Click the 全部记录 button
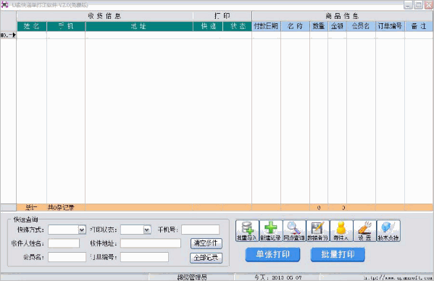434x281 pixels. pyautogui.click(x=206, y=258)
